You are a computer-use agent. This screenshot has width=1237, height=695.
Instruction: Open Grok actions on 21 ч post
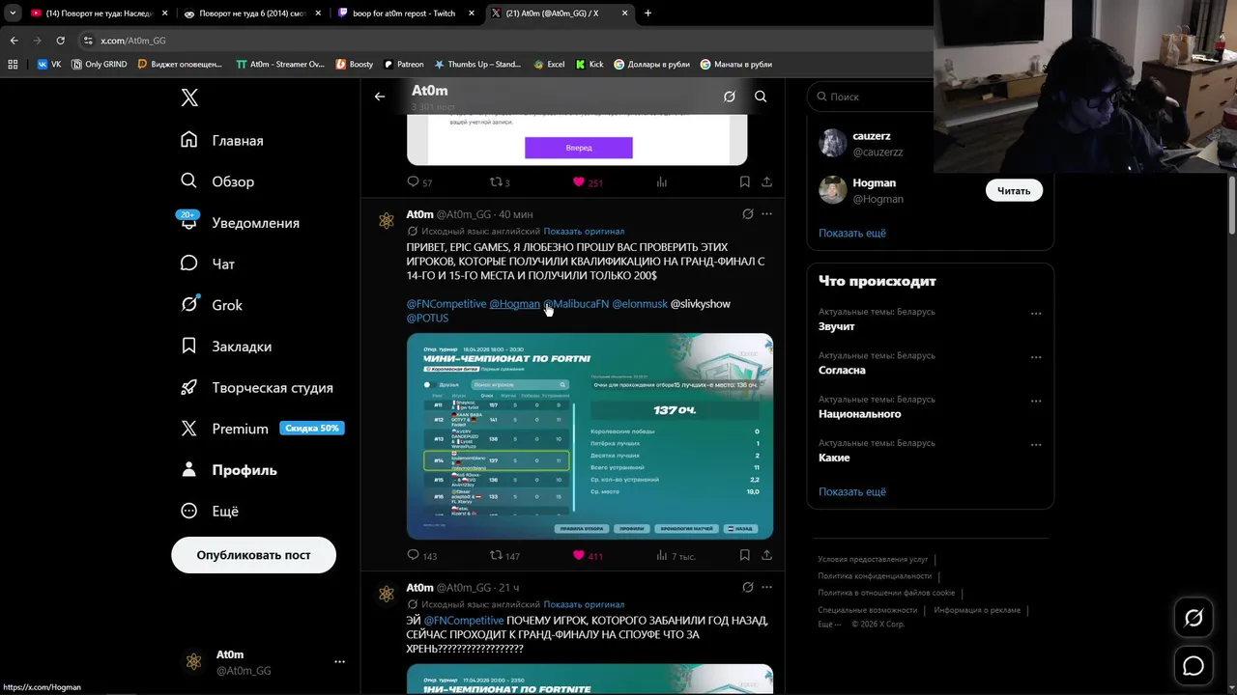747,587
